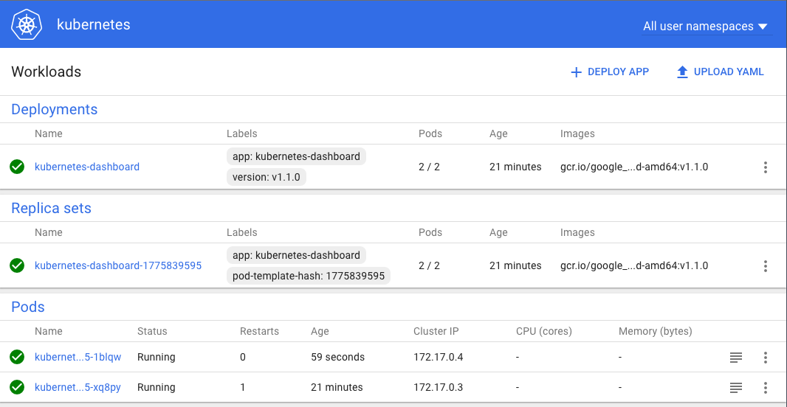The width and height of the screenshot is (787, 407).
Task: Click Status column header in Pods
Action: click(152, 331)
